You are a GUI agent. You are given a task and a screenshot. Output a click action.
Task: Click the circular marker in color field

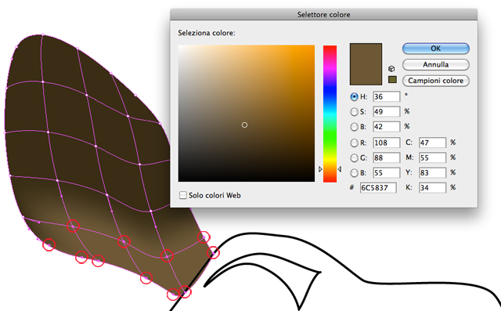click(x=244, y=125)
